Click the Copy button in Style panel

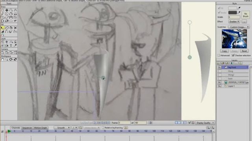(x=224, y=51)
